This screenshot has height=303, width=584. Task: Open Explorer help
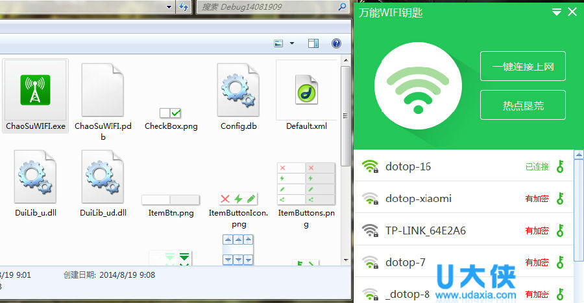click(x=336, y=43)
